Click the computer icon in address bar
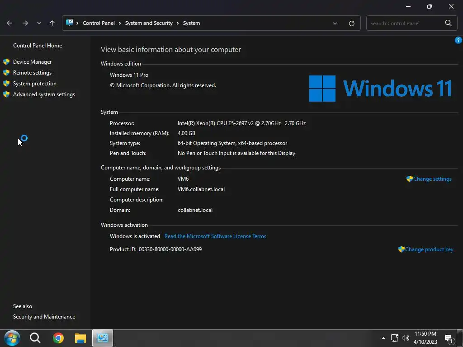 pos(69,23)
